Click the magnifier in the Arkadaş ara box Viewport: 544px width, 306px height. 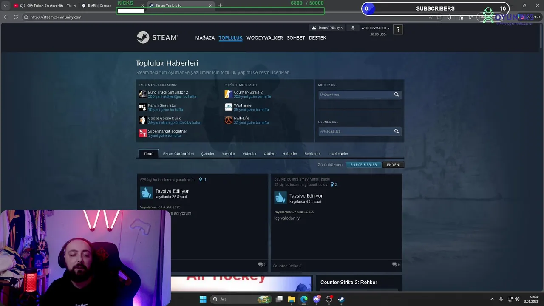(x=397, y=131)
